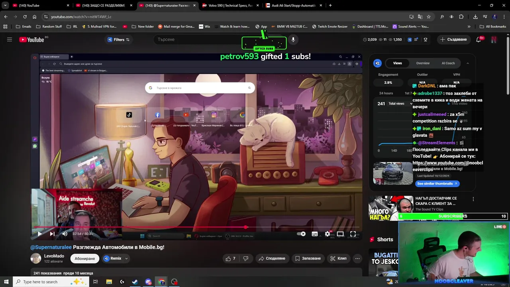Open the vidIQ Filters control
510x287 pixels.
point(119,39)
